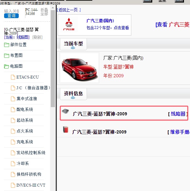The image size is (190, 191).
Task: Click the 刷新 refresh link
Action: (37, 37)
